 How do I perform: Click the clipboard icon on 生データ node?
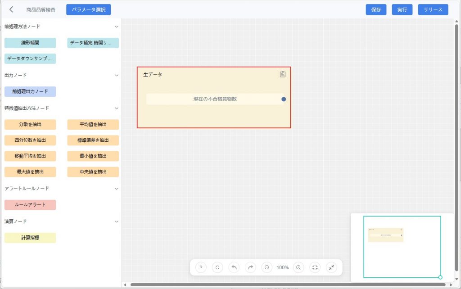click(283, 74)
